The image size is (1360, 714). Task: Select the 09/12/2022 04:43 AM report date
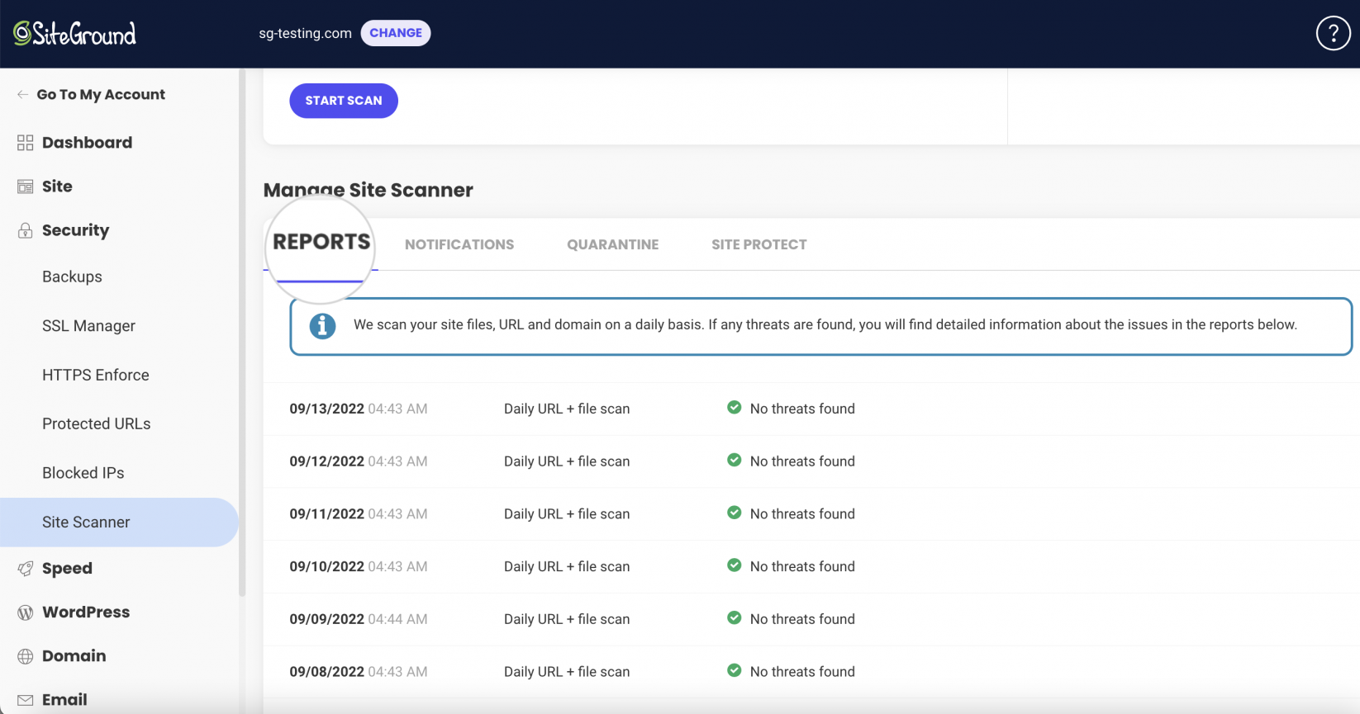[358, 461]
